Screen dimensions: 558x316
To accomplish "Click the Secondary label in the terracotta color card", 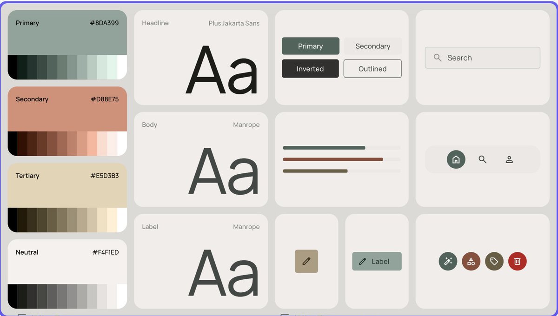I will pyautogui.click(x=32, y=99).
